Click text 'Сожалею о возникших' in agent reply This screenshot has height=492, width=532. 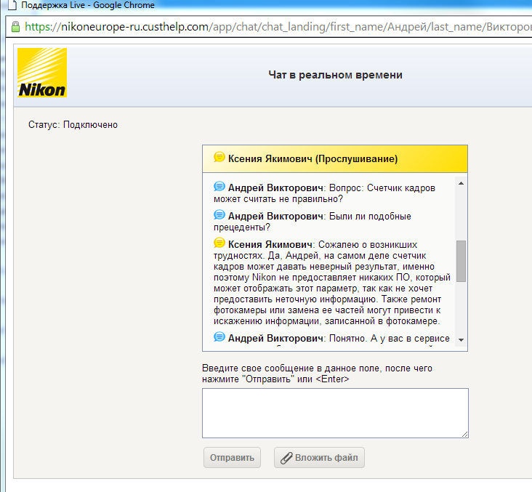(368, 245)
